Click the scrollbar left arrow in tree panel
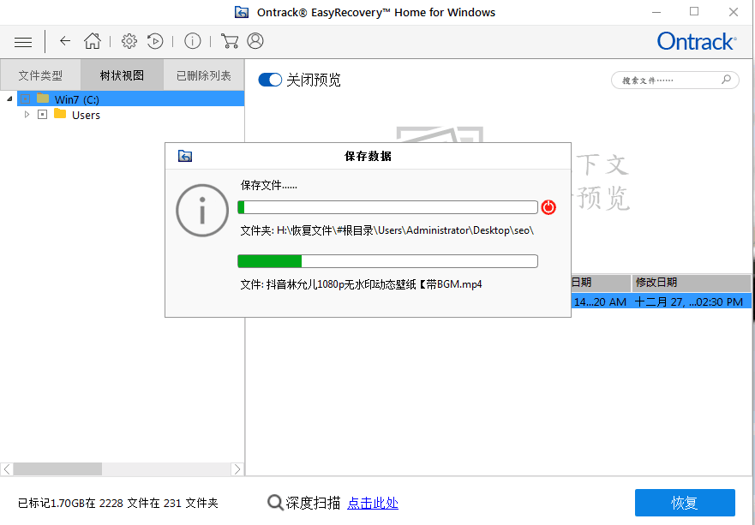This screenshot has width=755, height=525. point(7,469)
